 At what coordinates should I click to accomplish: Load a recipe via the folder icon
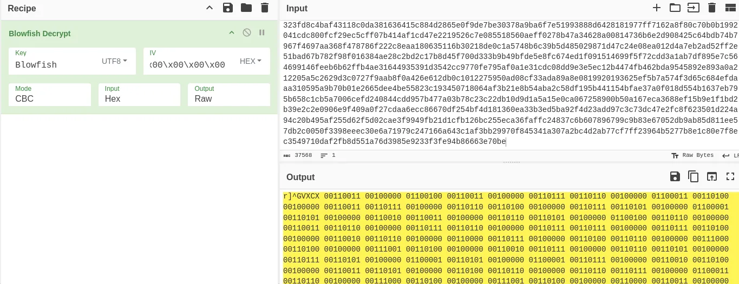coord(246,8)
